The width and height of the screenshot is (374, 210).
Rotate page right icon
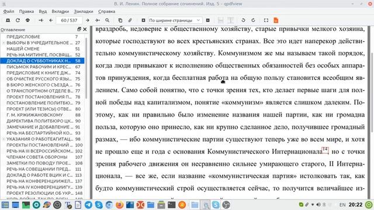coord(253,20)
